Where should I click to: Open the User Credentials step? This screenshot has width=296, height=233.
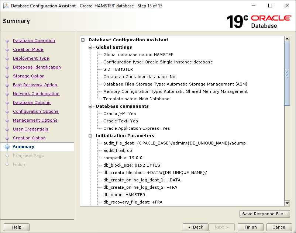click(31, 129)
